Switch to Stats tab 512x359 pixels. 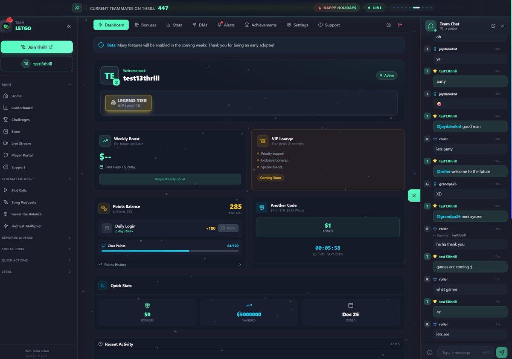coord(174,25)
